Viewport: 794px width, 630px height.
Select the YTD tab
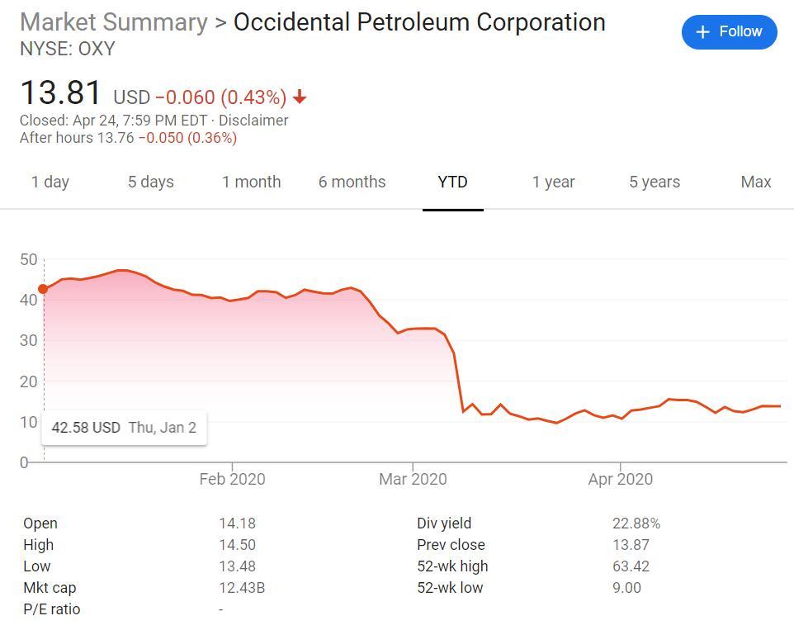[x=452, y=182]
